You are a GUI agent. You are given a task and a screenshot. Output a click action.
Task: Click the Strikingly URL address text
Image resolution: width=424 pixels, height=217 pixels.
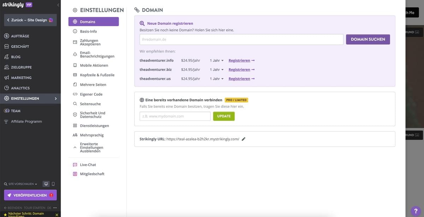pos(202,139)
